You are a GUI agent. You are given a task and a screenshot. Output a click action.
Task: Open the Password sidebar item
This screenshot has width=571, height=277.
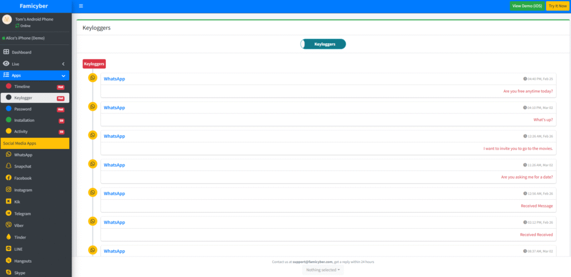click(x=35, y=109)
